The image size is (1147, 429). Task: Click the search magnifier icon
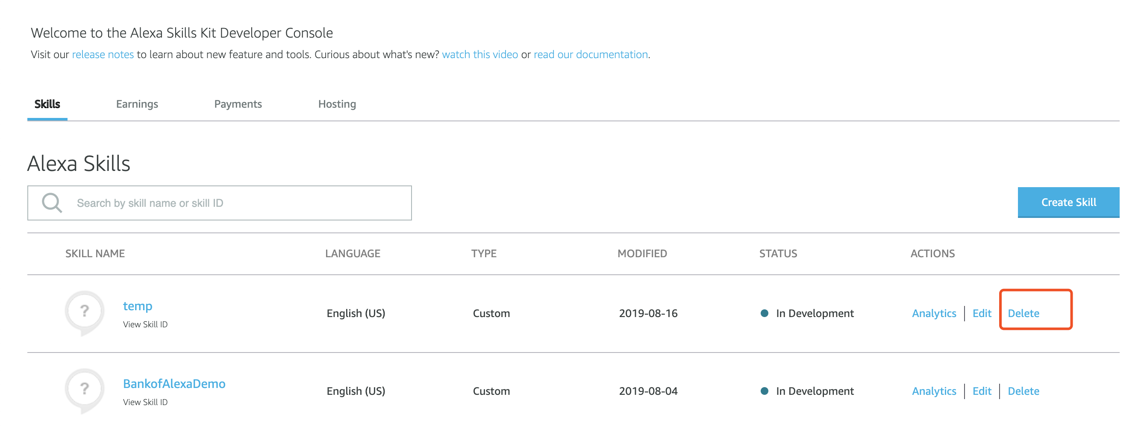[x=52, y=203]
